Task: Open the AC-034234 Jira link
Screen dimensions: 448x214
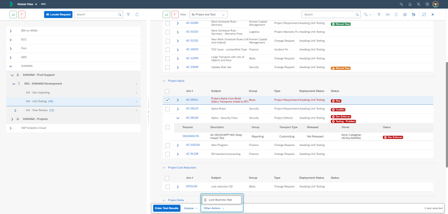Action: coord(193,145)
